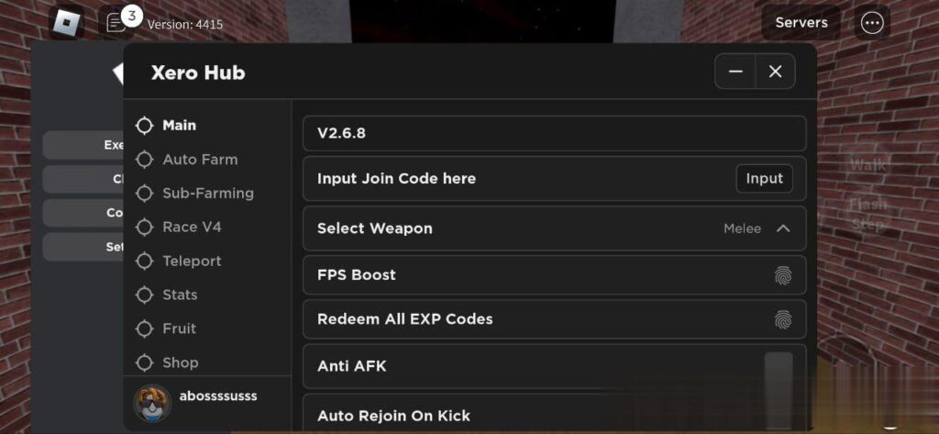Click the crosshair icon beside Teleport
Image resolution: width=939 pixels, height=434 pixels.
pos(144,262)
